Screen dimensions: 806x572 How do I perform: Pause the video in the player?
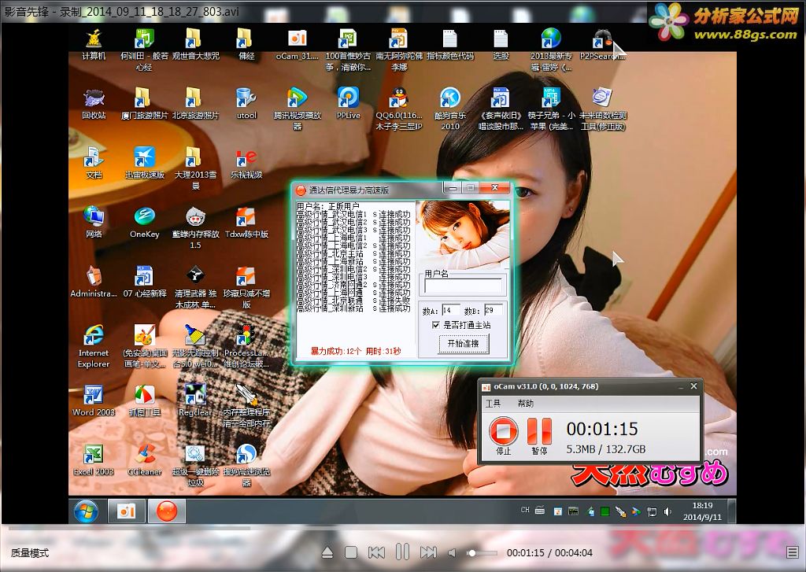click(x=402, y=552)
